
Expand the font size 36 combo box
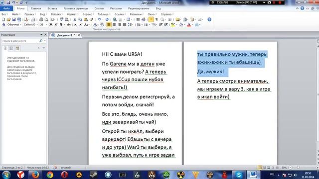[46, 24]
